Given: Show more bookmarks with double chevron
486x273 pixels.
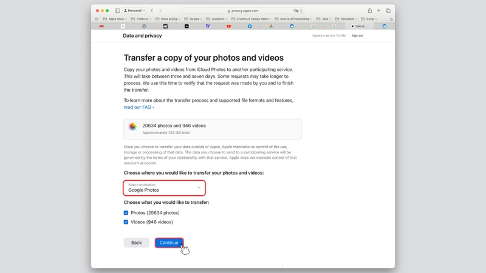Looking at the screenshot, I should 391,19.
